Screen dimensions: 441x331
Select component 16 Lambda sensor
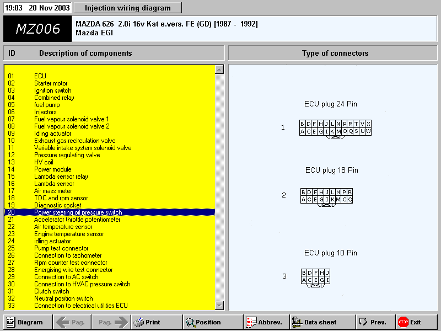(x=110, y=184)
